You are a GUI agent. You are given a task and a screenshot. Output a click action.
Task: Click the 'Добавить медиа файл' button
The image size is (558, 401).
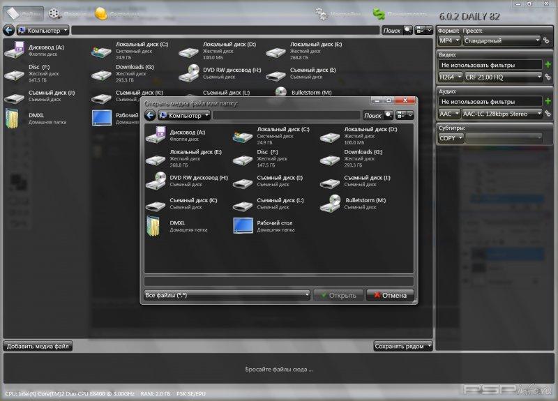[38, 346]
